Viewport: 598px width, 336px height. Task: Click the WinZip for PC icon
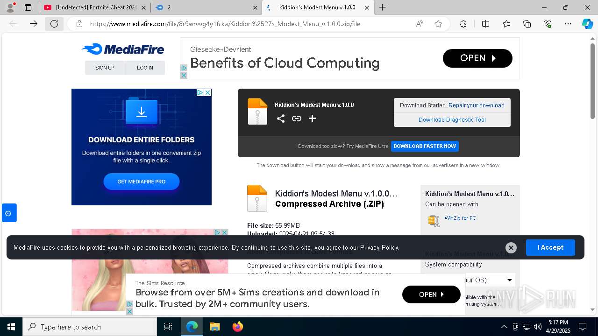click(x=434, y=221)
